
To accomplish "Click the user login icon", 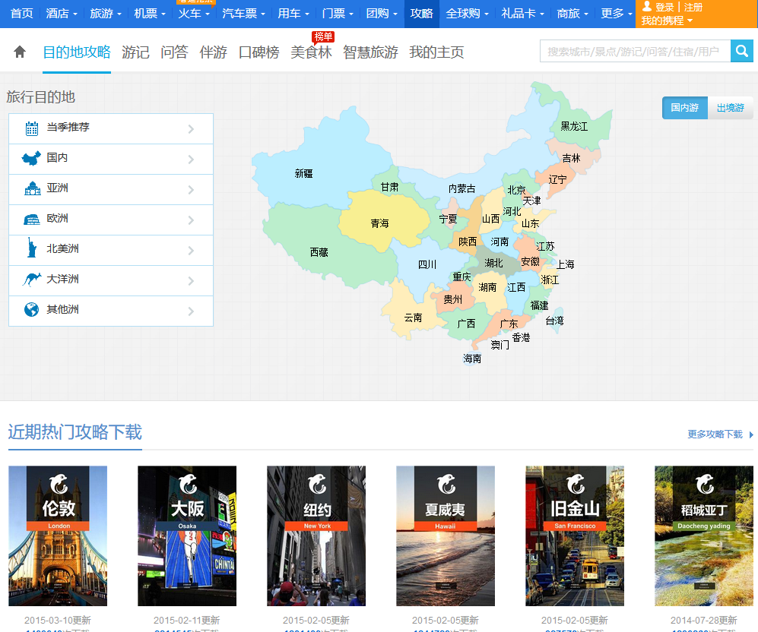I will click(647, 6).
